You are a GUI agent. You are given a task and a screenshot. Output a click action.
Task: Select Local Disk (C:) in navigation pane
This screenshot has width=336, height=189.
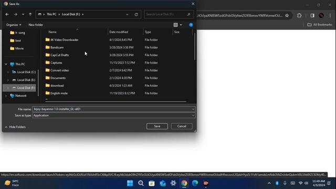[x=24, y=72]
